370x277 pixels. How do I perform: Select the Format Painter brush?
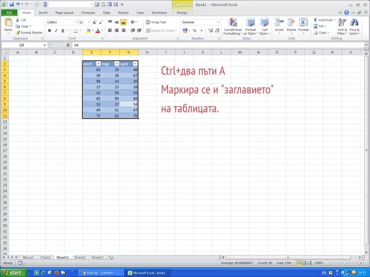point(18,33)
